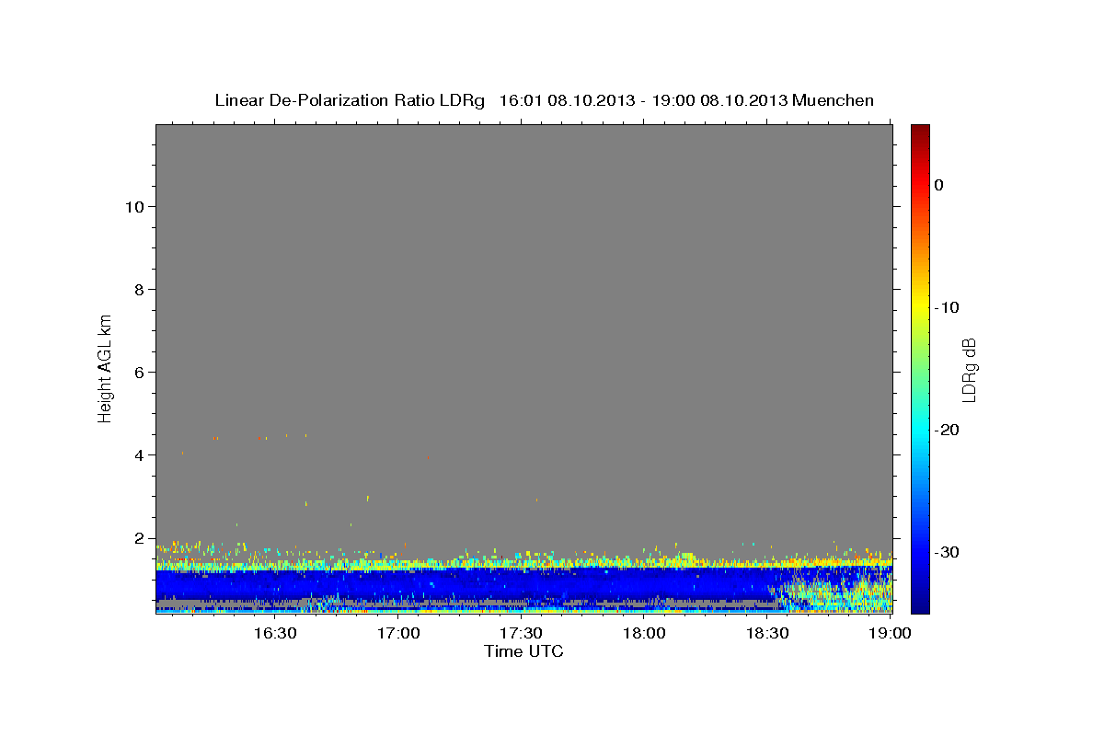
Task: Click the '17:00' time tick label
Action: click(398, 633)
